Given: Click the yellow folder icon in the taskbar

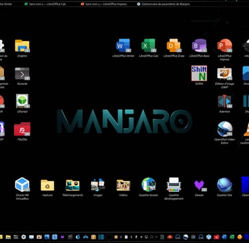Looking at the screenshot, I should click(x=8, y=237).
